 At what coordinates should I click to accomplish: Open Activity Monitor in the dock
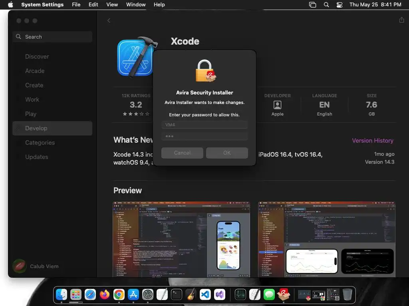[240, 294]
